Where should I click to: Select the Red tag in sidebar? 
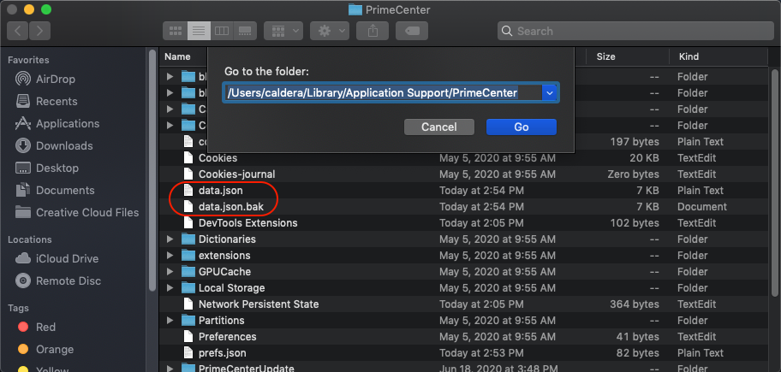point(45,327)
